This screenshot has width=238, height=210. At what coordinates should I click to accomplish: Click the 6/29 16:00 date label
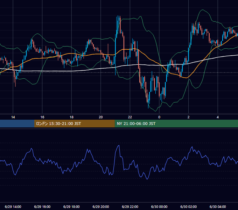42,206
